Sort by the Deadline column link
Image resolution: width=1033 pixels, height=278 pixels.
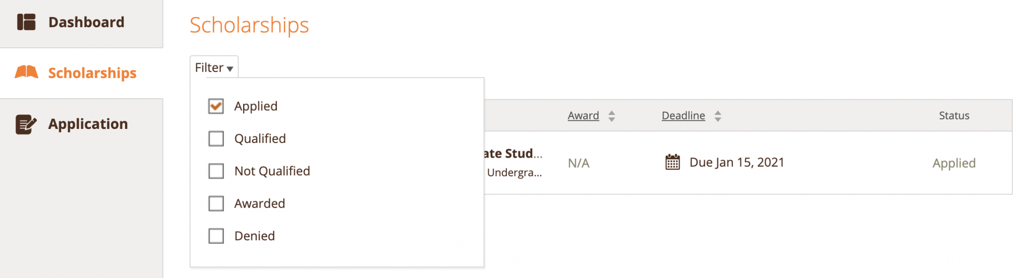(683, 116)
